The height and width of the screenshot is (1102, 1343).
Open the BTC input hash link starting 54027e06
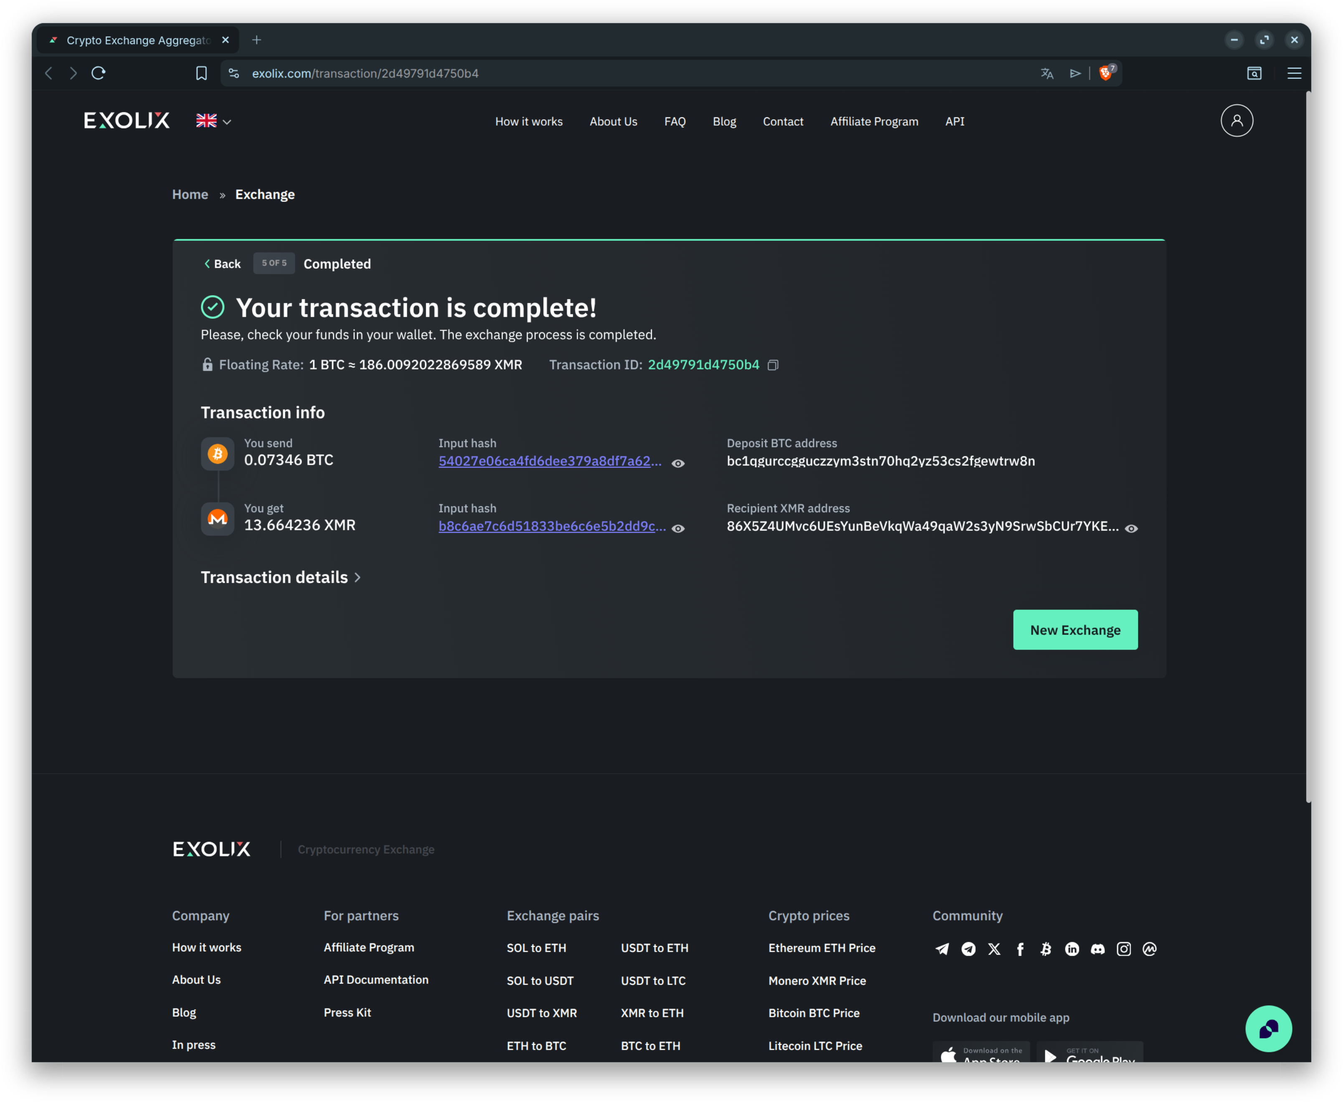[550, 461]
